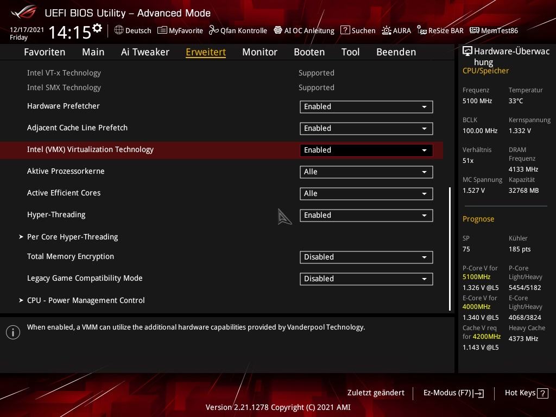Launch MemTest86 icon
556x417 pixels.
[475, 30]
